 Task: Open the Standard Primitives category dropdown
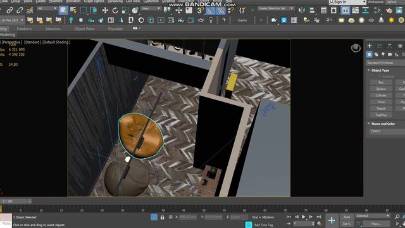click(x=386, y=63)
